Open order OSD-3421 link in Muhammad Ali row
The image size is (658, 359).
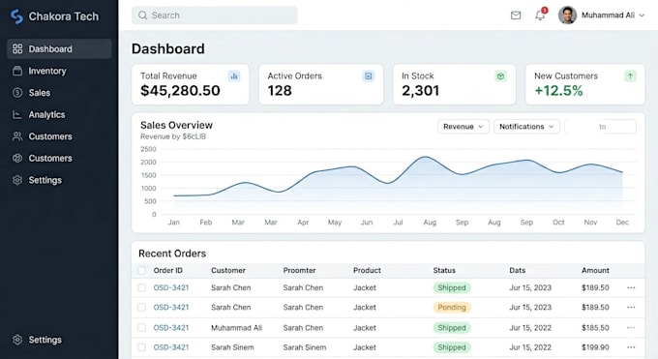(171, 327)
